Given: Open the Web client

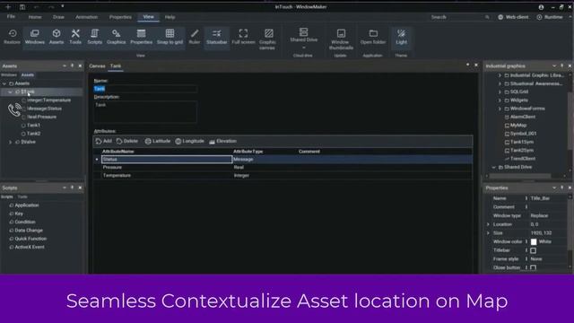Looking at the screenshot, I should pyautogui.click(x=513, y=17).
